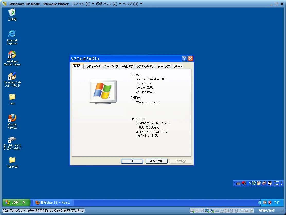Click the camera device icon in VMware status bar

(x=241, y=211)
